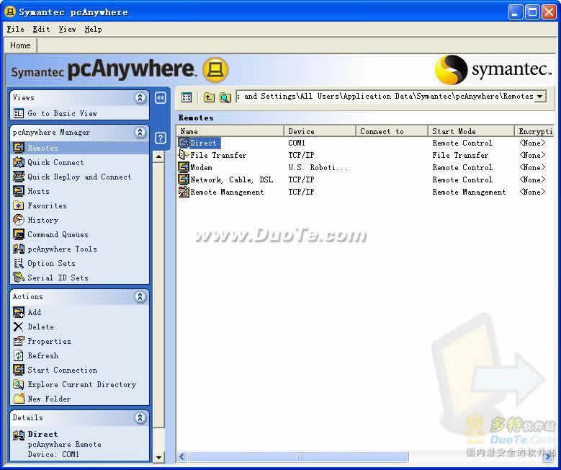The image size is (561, 470).
Task: Collapse the pcAnywhere Manager panel
Action: coord(140,133)
